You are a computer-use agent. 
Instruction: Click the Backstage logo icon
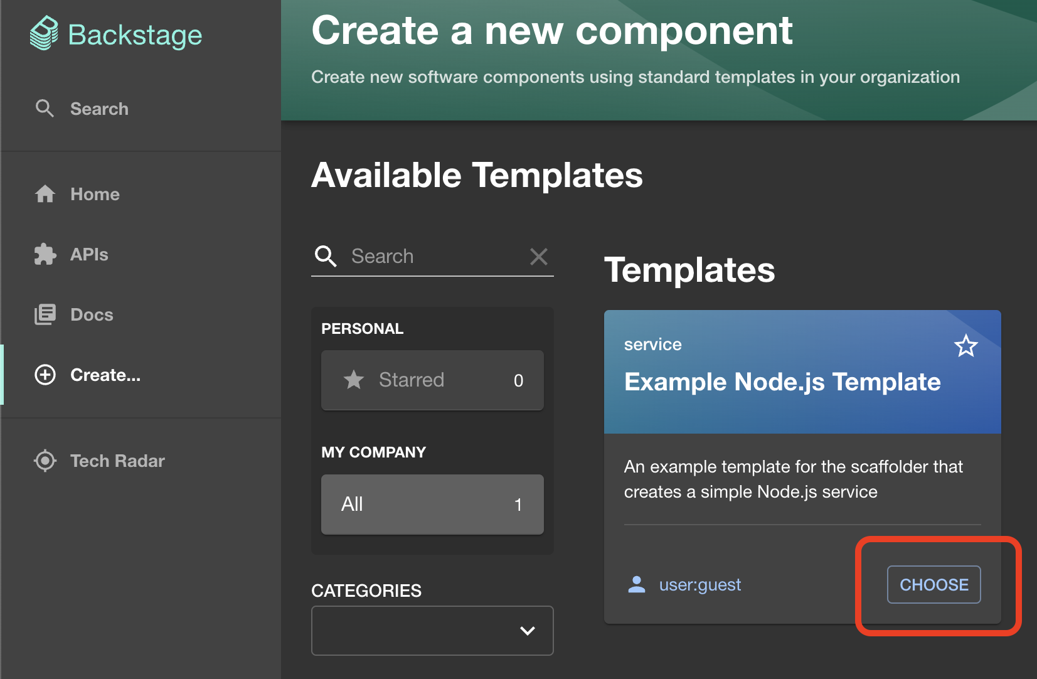44,33
